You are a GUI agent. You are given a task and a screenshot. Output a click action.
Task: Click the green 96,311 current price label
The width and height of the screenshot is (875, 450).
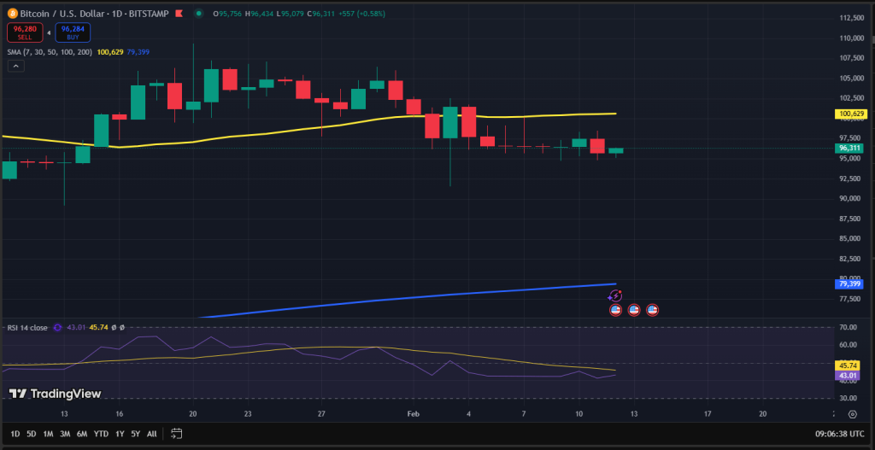tap(850, 149)
